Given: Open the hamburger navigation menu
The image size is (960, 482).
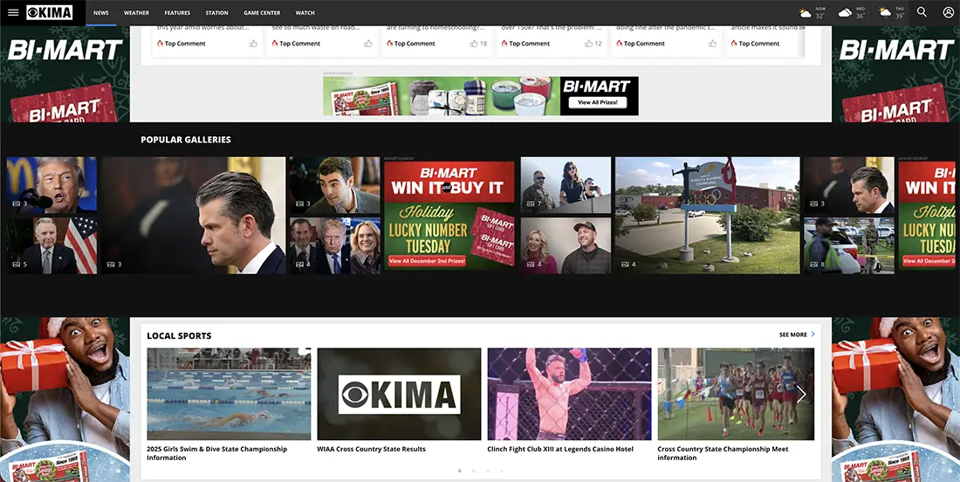Looking at the screenshot, I should (13, 12).
